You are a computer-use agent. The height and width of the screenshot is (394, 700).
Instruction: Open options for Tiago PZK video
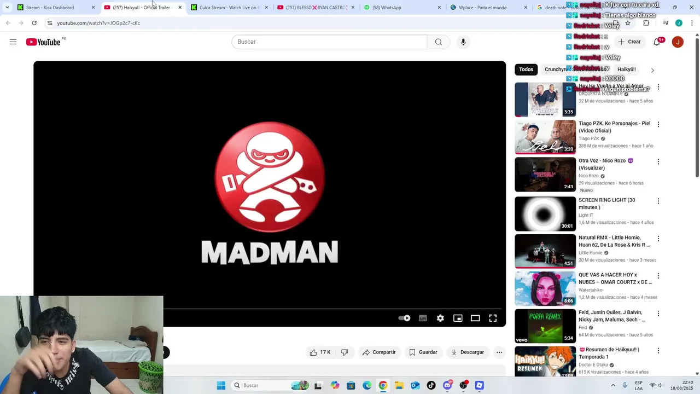[658, 124]
